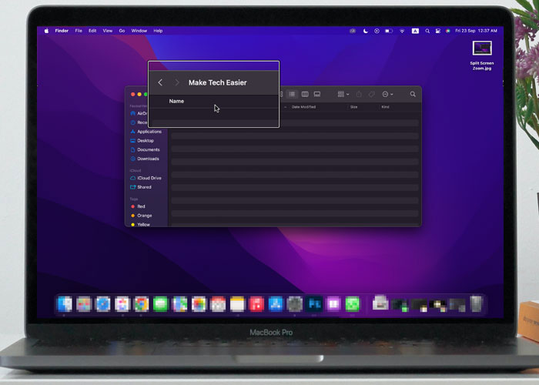Sort files by Kind column header
Screen dimensions: 539x385
point(385,107)
